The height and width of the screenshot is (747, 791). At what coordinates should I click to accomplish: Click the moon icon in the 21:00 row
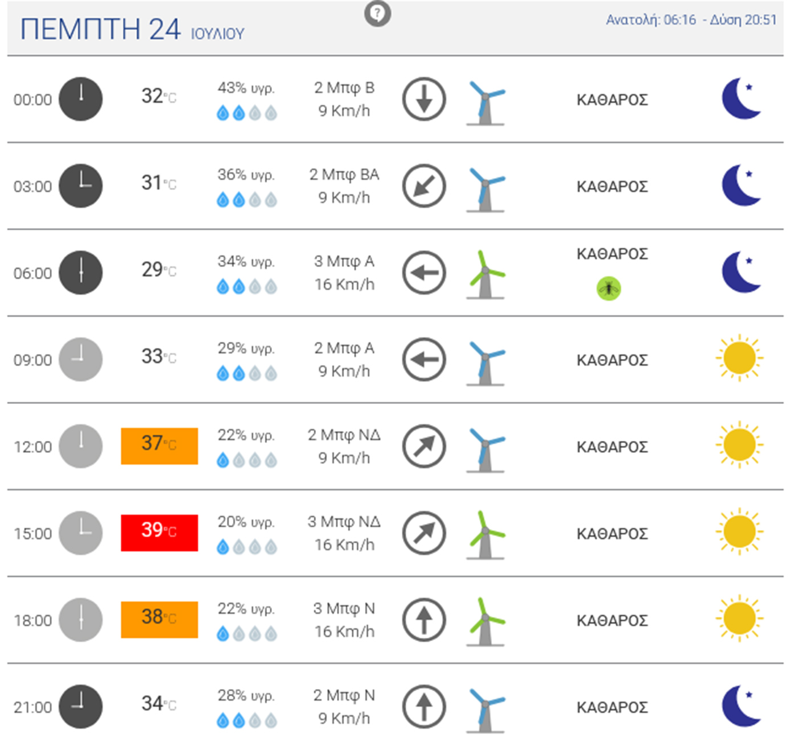tap(741, 707)
